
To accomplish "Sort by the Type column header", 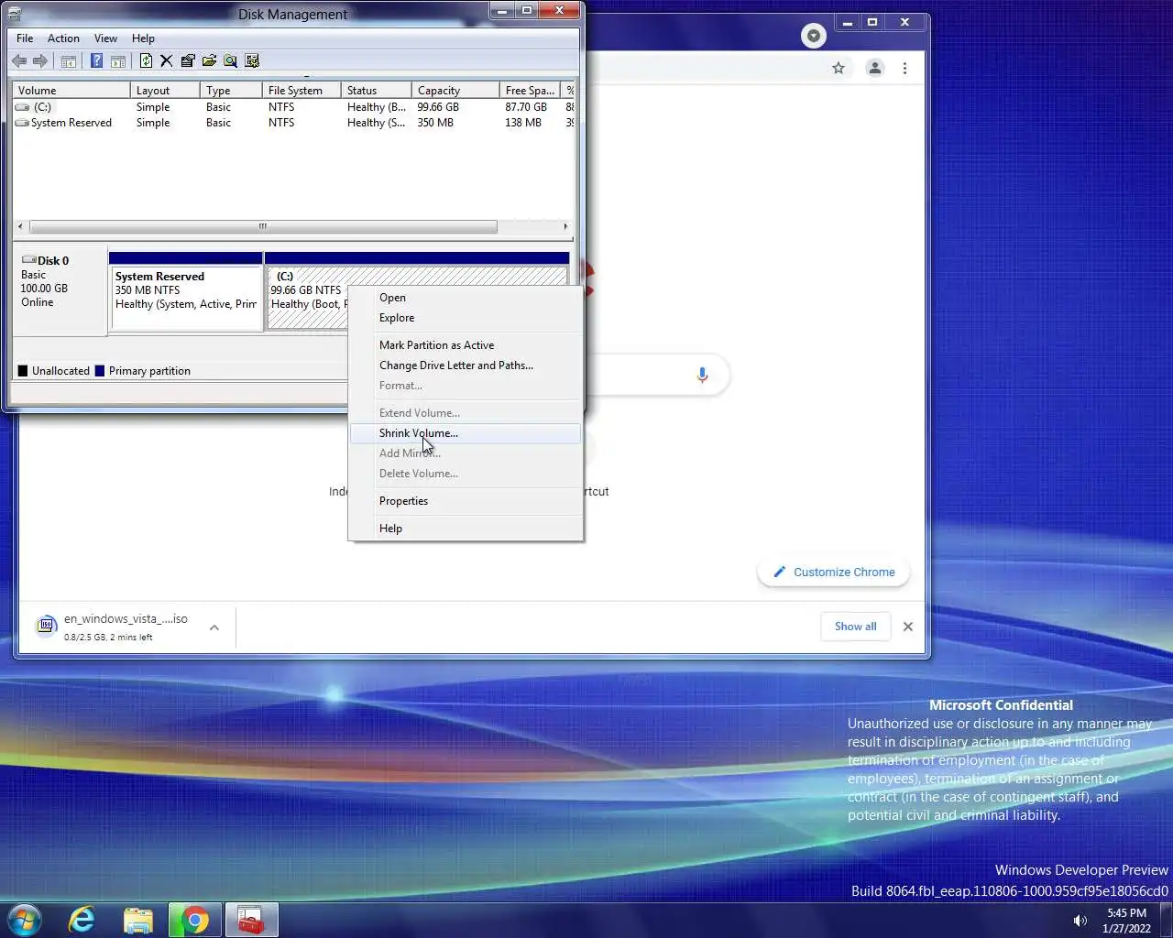I will tap(231, 91).
